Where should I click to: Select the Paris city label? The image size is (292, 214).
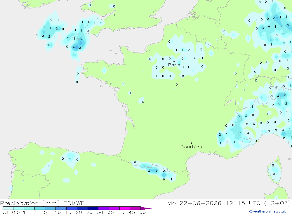tap(174, 65)
